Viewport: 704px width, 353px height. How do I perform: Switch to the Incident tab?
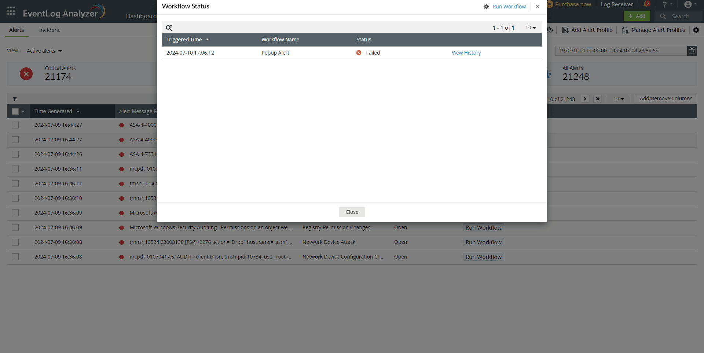pyautogui.click(x=49, y=30)
